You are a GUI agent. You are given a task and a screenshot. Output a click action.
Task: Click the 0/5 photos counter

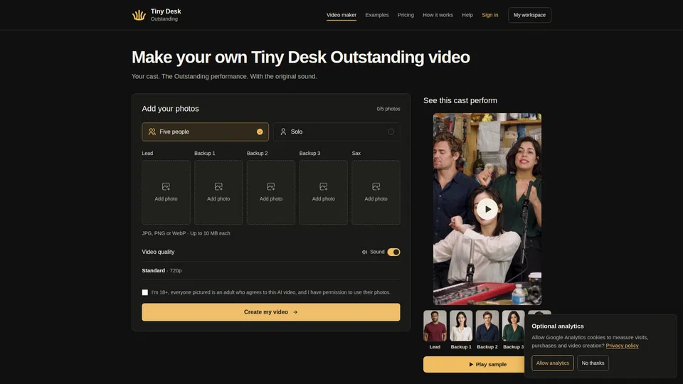pos(388,109)
